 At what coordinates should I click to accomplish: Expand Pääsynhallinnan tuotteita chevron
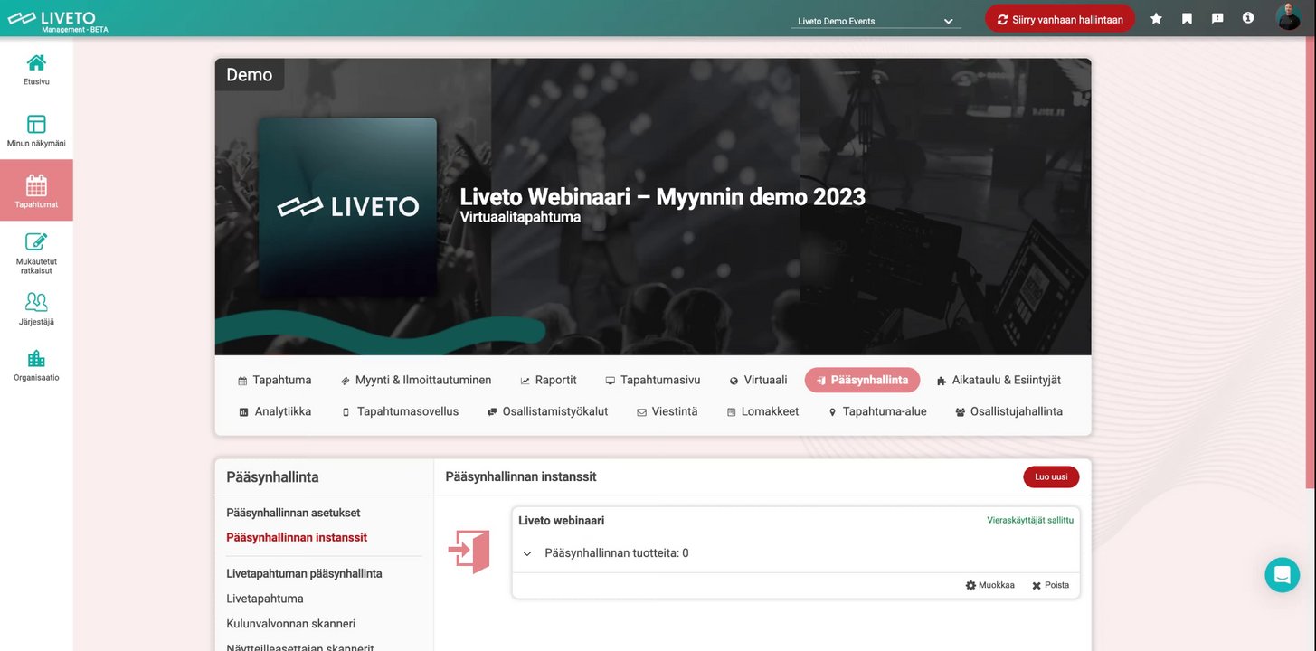coord(527,553)
